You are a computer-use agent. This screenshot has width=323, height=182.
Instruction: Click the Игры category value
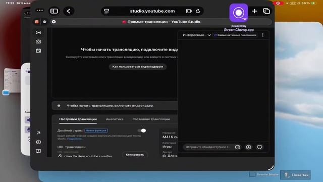pos(167,147)
